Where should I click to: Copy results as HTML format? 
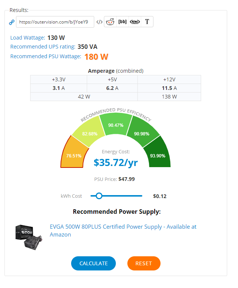pos(135,22)
